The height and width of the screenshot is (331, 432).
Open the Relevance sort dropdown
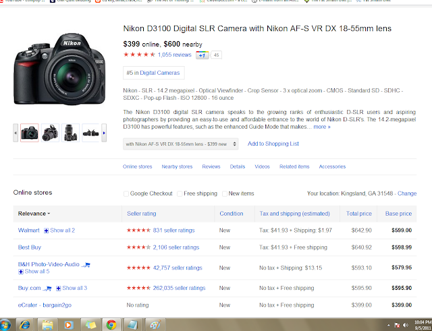pyautogui.click(x=34, y=214)
